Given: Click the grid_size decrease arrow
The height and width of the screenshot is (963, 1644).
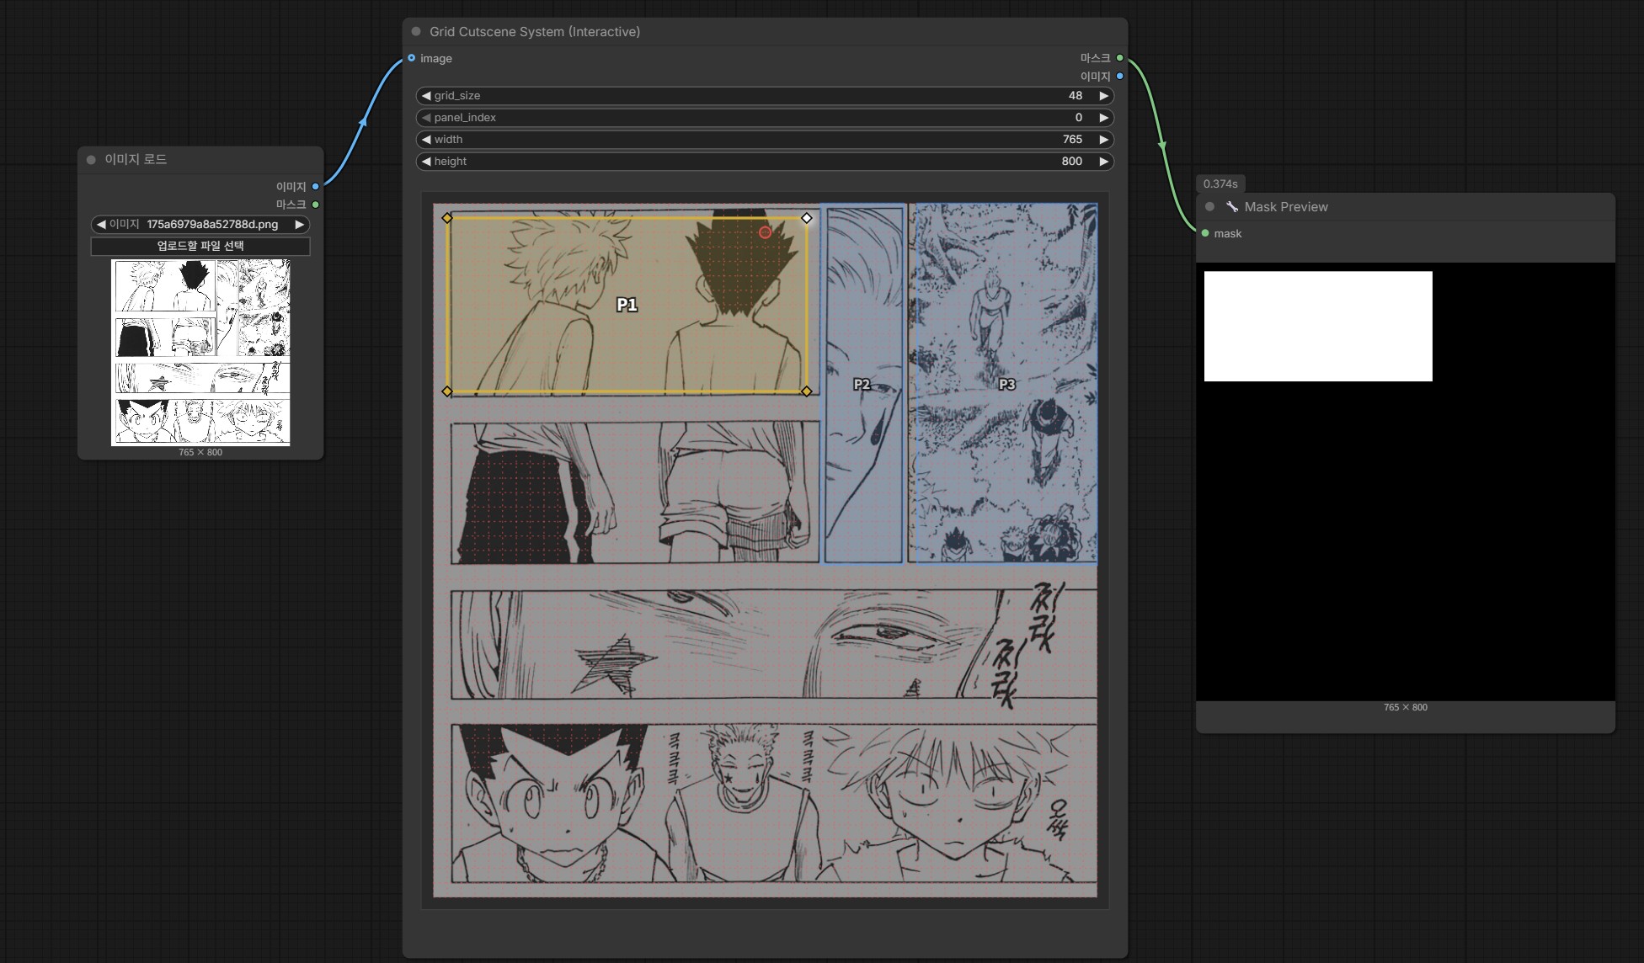Looking at the screenshot, I should (426, 96).
